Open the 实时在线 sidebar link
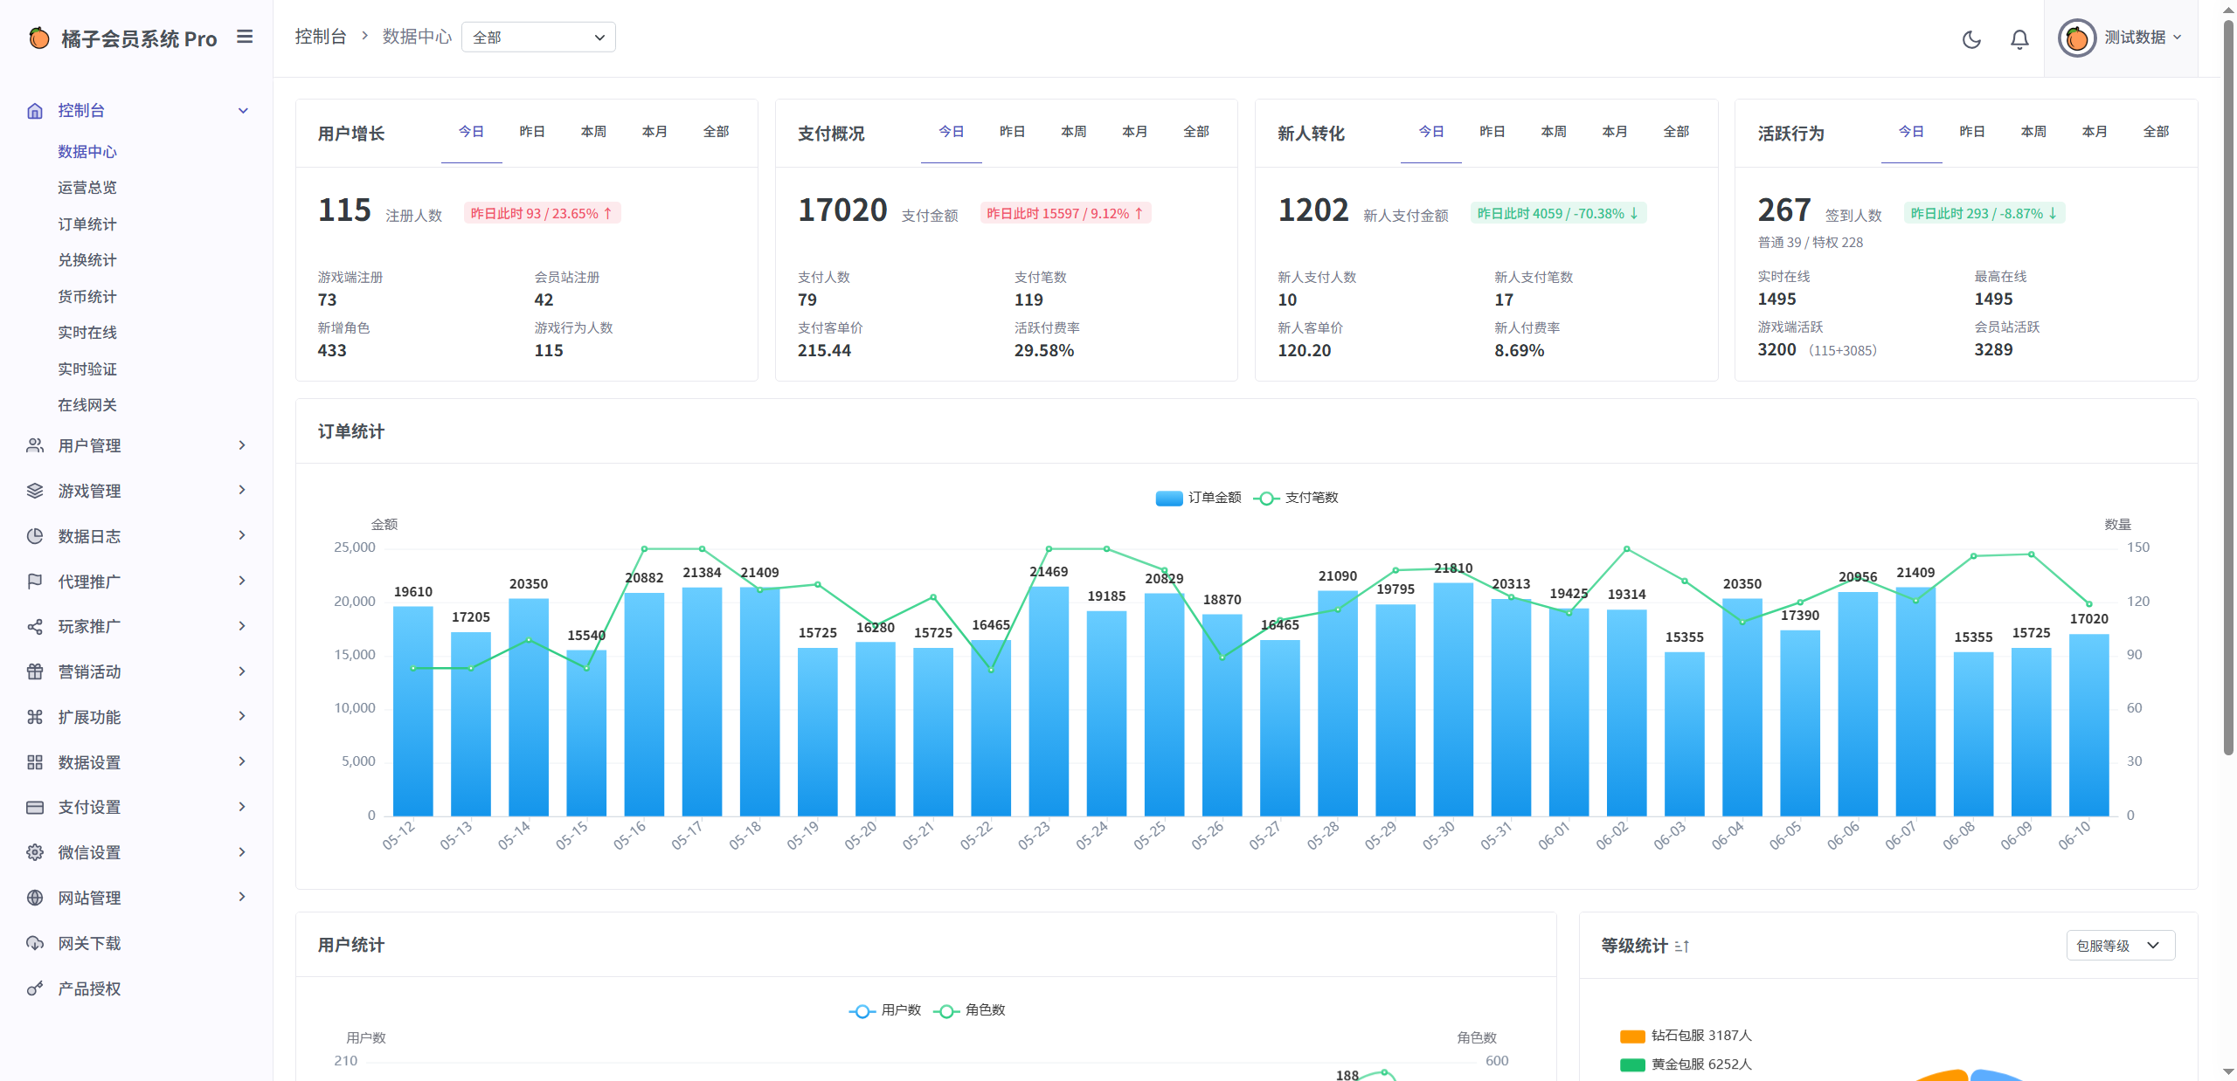Image resolution: width=2237 pixels, height=1081 pixels. pyautogui.click(x=87, y=333)
